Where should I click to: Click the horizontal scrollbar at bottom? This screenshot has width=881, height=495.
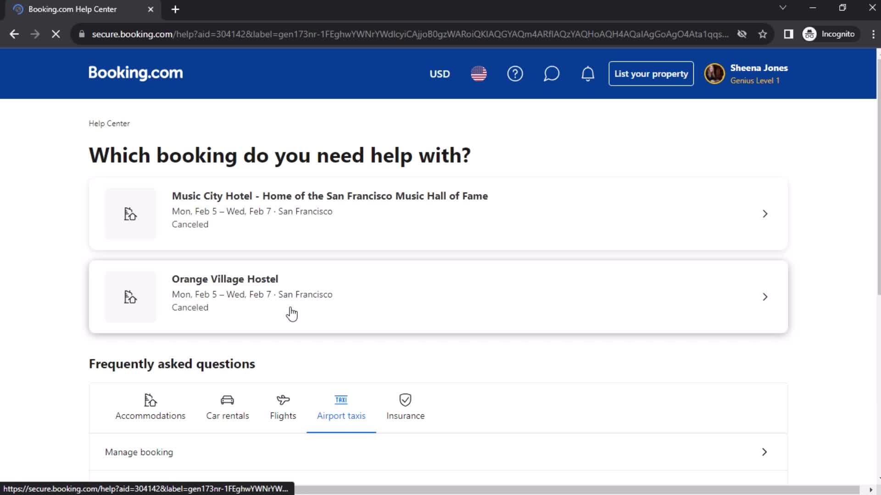point(576,490)
